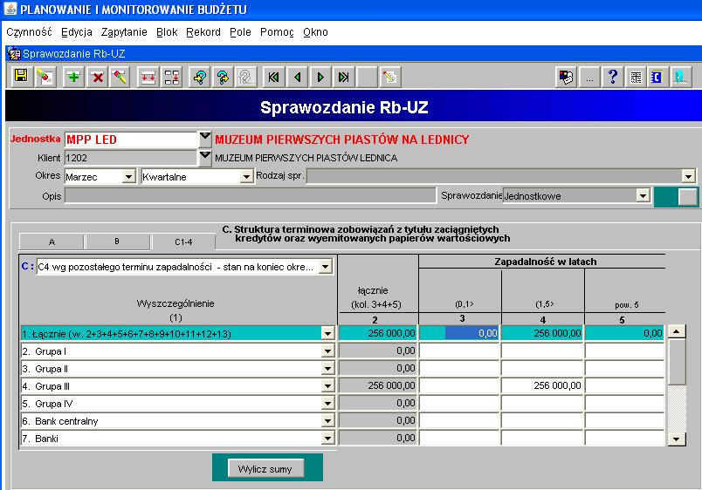The width and height of the screenshot is (702, 490).
Task: Click Grupa III cell 256 000,00 in column 4
Action: [542, 385]
